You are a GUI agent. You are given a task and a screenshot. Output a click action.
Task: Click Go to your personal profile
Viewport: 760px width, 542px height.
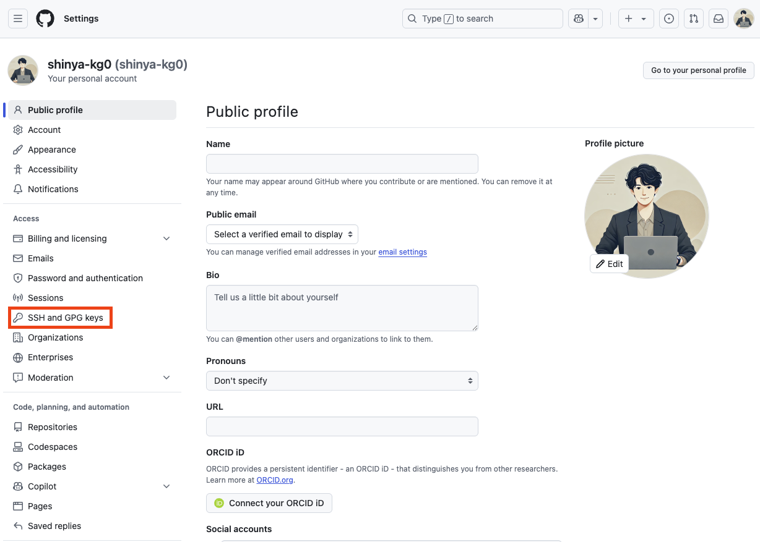698,70
